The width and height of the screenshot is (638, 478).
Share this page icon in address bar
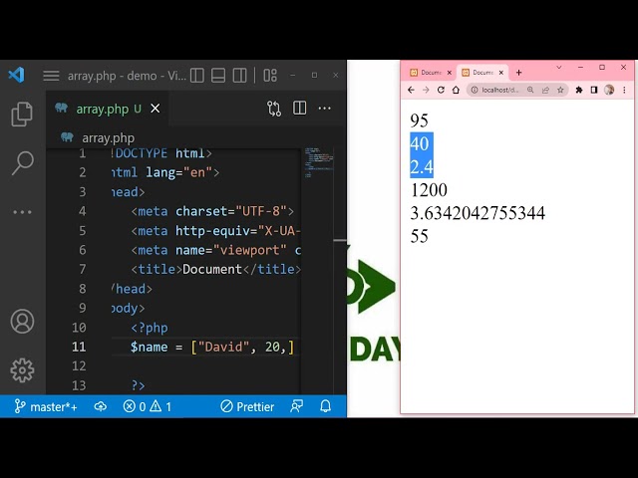[545, 90]
